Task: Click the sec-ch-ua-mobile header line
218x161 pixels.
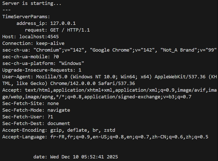Action: (30, 57)
